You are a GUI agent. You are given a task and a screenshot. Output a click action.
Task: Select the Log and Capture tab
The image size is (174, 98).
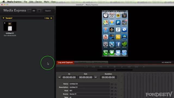click(x=65, y=62)
